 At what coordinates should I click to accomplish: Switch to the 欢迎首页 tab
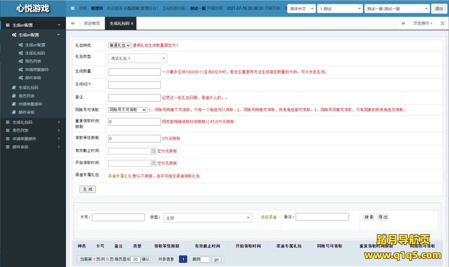click(92, 23)
